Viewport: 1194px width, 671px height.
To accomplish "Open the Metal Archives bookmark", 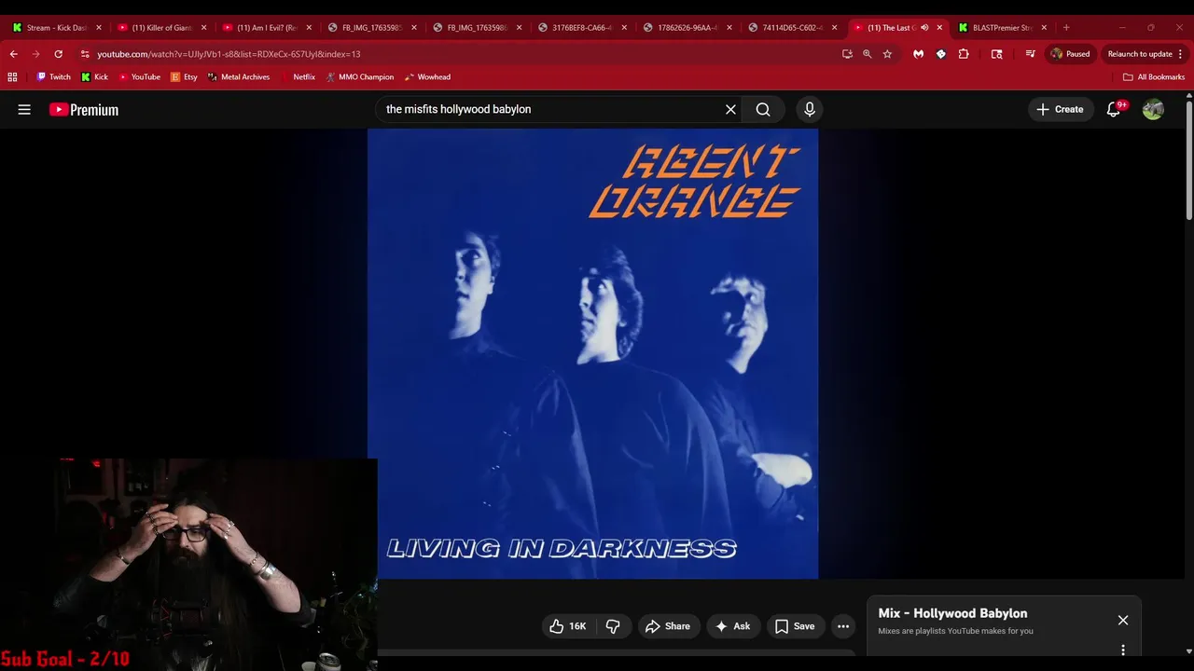I will coord(239,77).
